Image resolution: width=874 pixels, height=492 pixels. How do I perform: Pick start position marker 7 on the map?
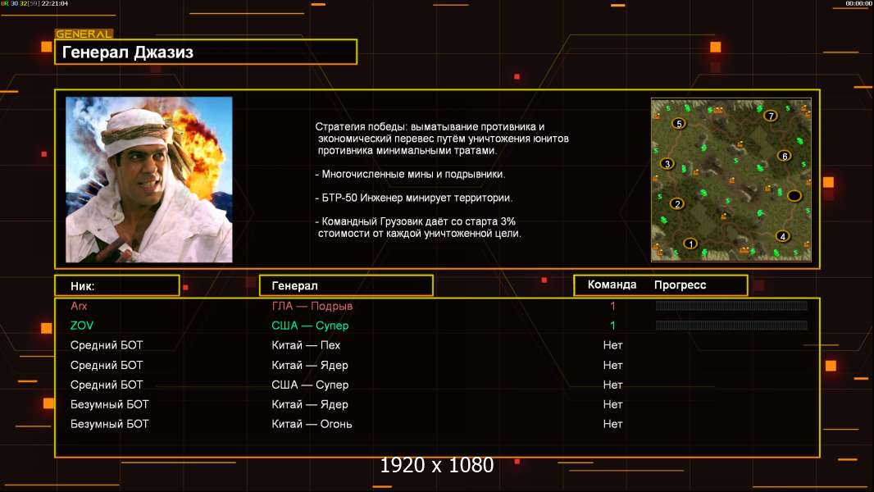771,116
